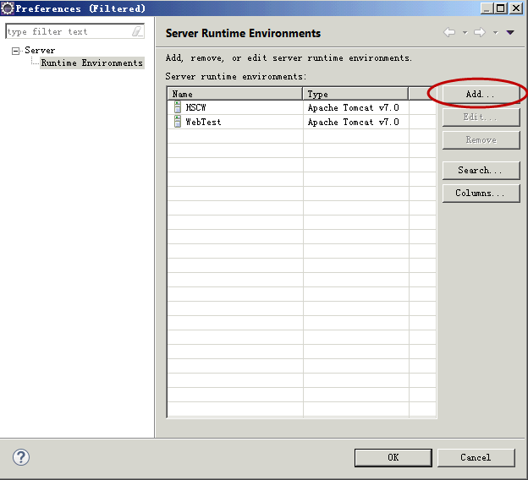Viewport: 528px width, 480px height.
Task: Click the Columns... button
Action: tap(481, 193)
